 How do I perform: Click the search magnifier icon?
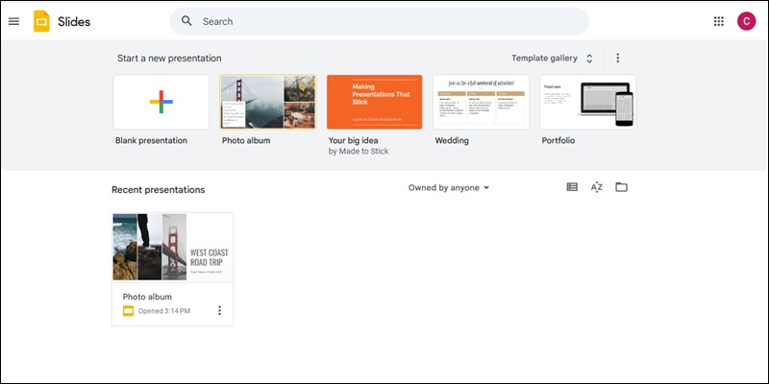pyautogui.click(x=186, y=21)
